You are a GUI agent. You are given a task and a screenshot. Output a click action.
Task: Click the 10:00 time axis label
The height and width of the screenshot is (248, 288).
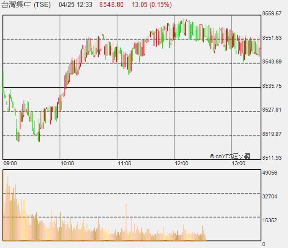tap(68, 163)
